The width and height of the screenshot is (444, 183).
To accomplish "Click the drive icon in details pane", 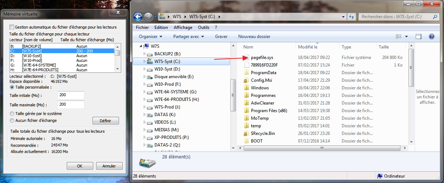I will click(x=147, y=163).
